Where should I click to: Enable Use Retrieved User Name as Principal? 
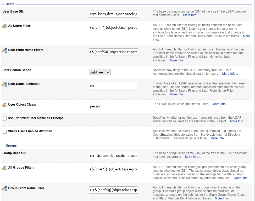(4, 118)
